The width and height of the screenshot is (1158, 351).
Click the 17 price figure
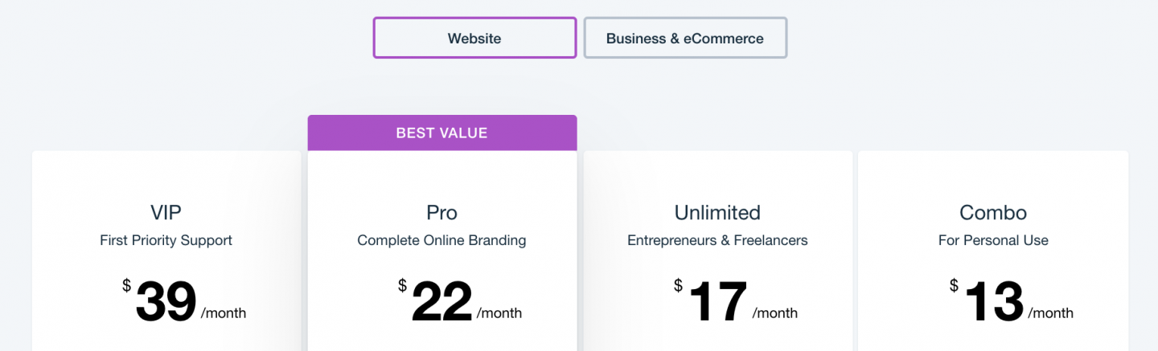pyautogui.click(x=717, y=303)
